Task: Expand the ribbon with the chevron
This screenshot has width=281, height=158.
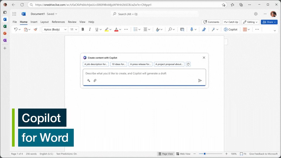Action: click(x=275, y=31)
